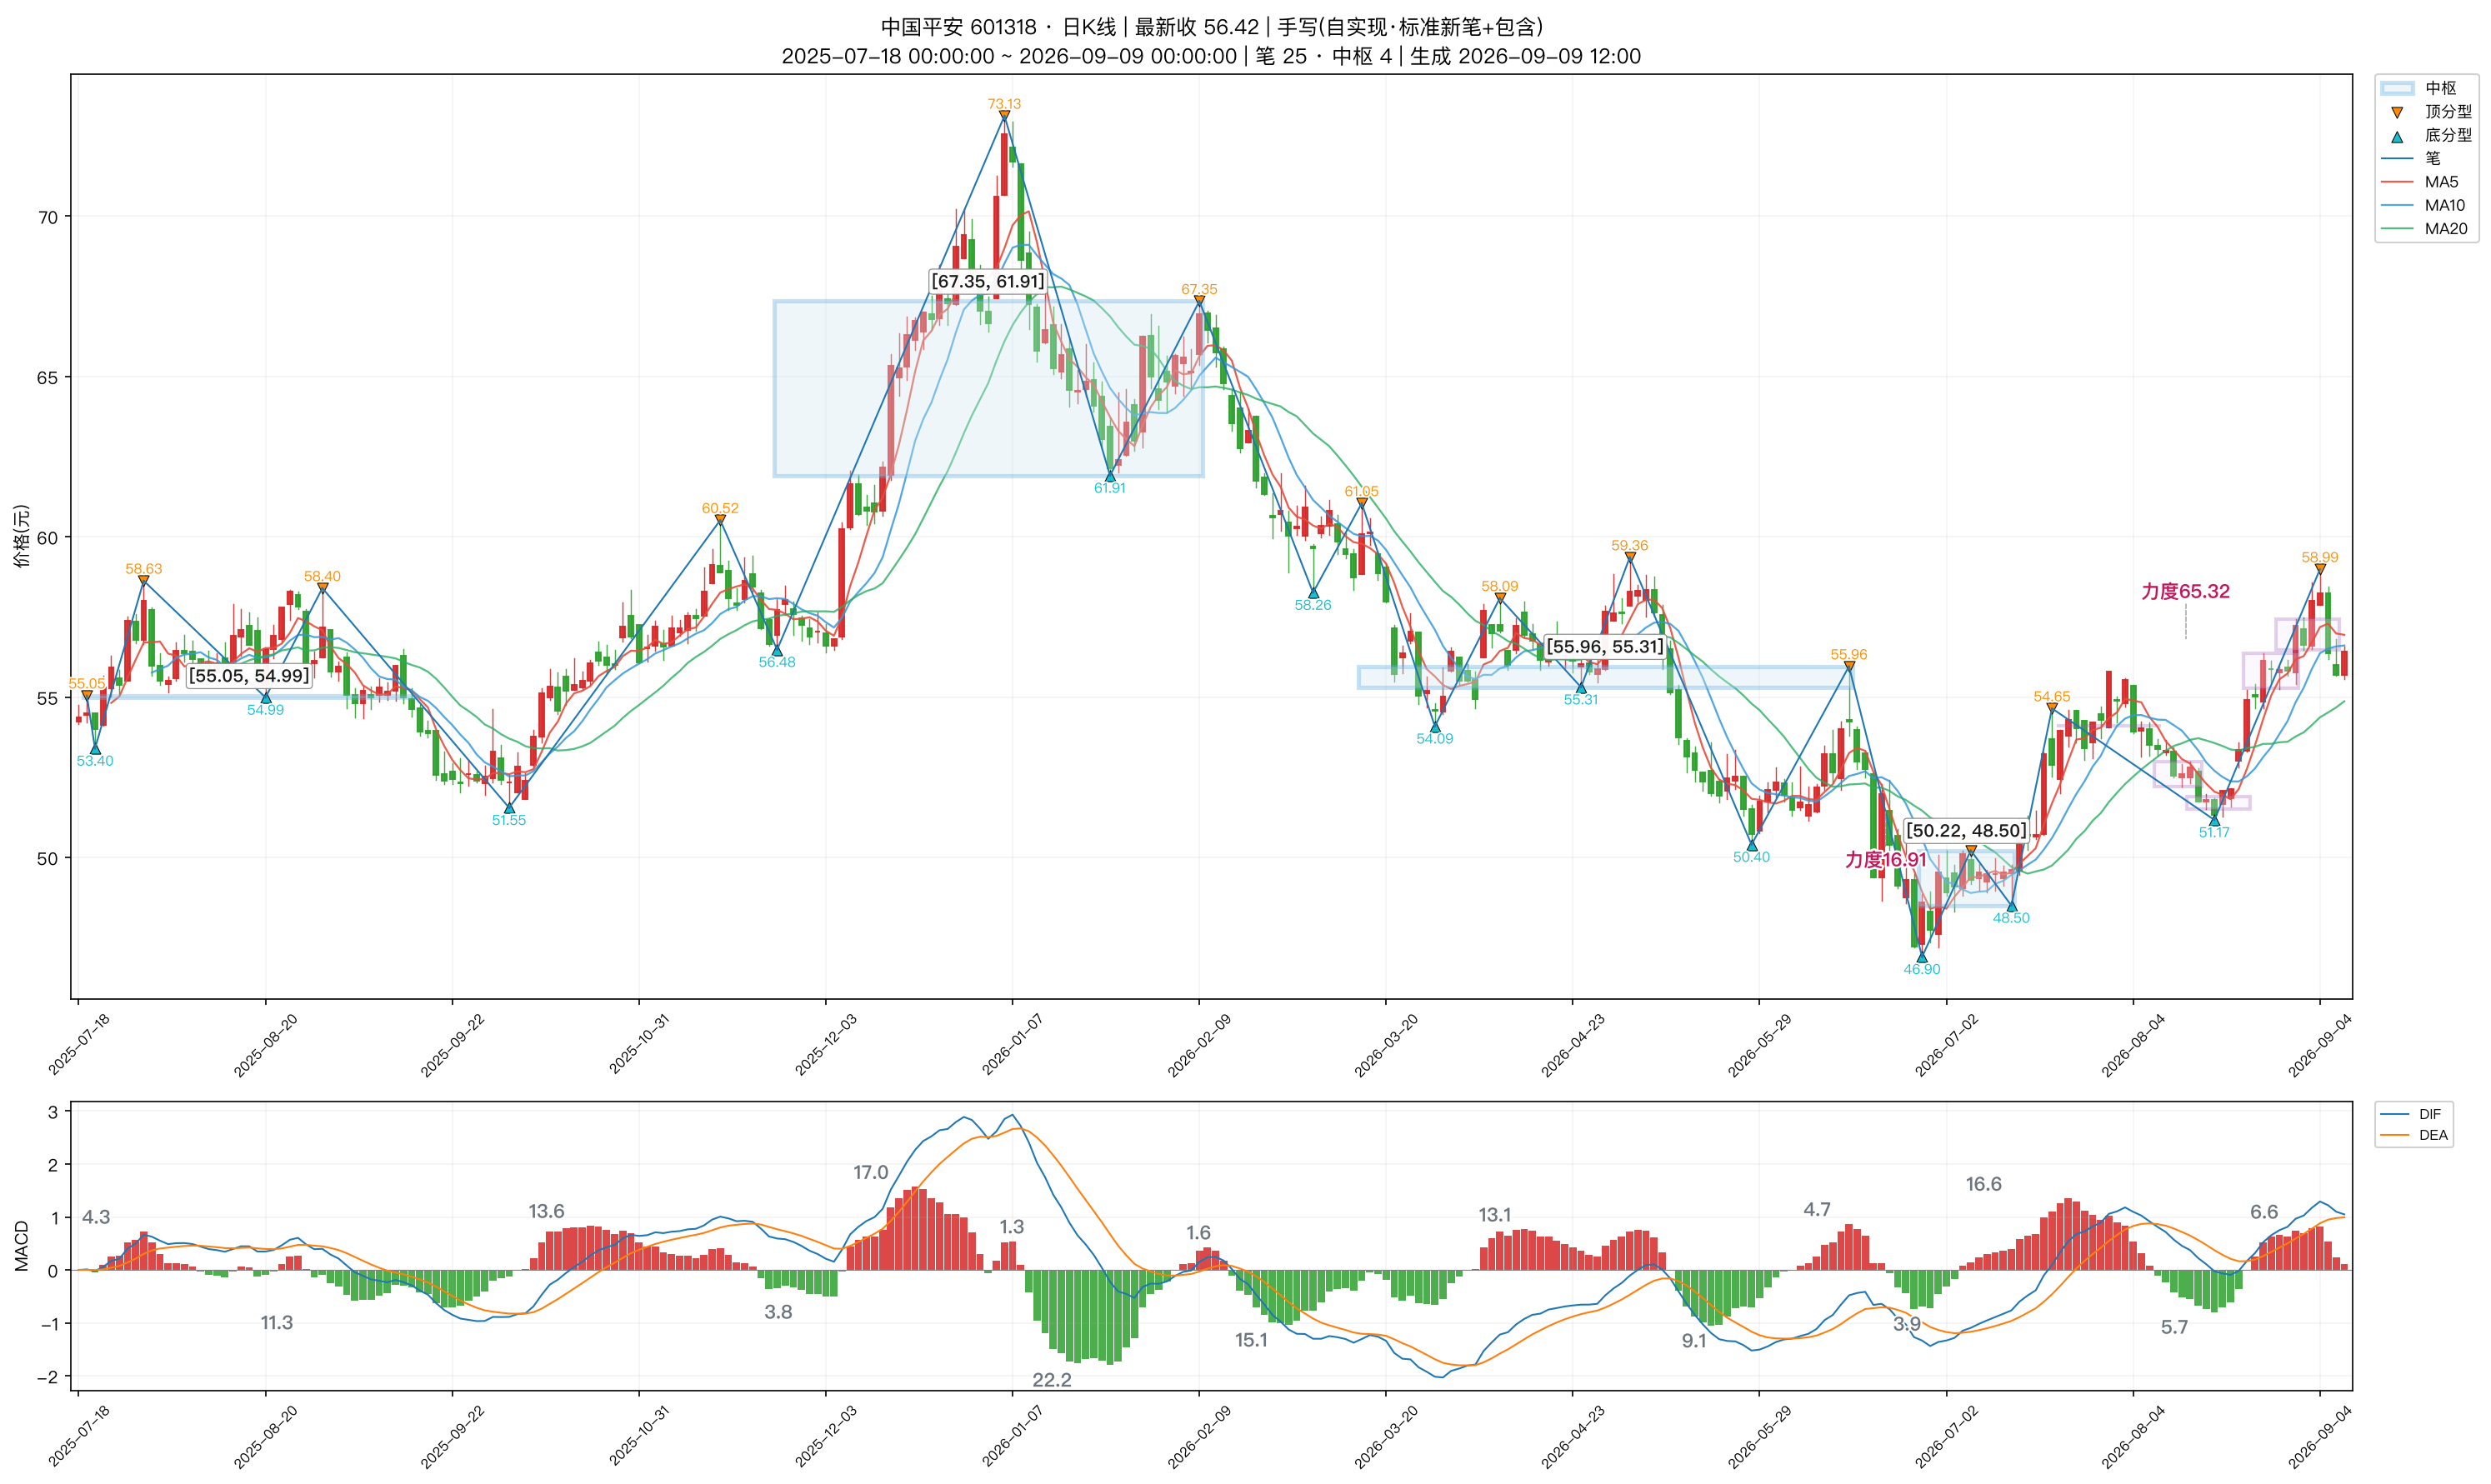This screenshot has width=2491, height=1484.
Task: Click the MACD area value 6.6
Action: point(2264,1212)
